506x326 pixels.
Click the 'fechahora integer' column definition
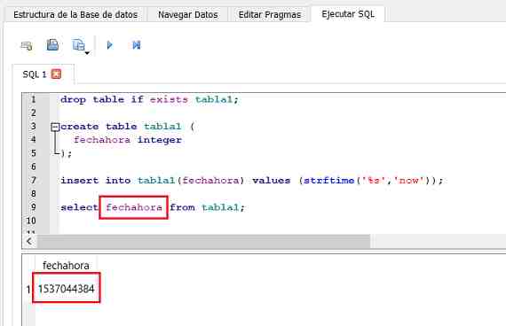pyautogui.click(x=128, y=140)
